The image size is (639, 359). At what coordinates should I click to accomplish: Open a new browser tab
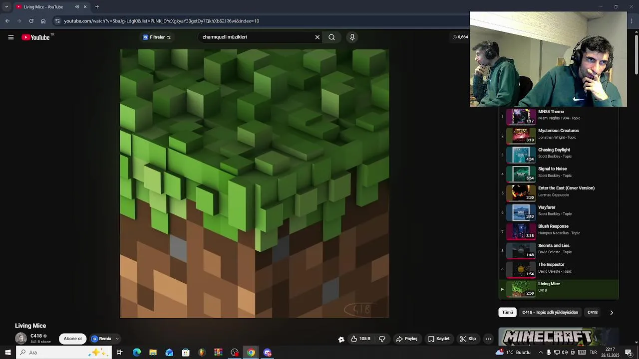tap(97, 6)
